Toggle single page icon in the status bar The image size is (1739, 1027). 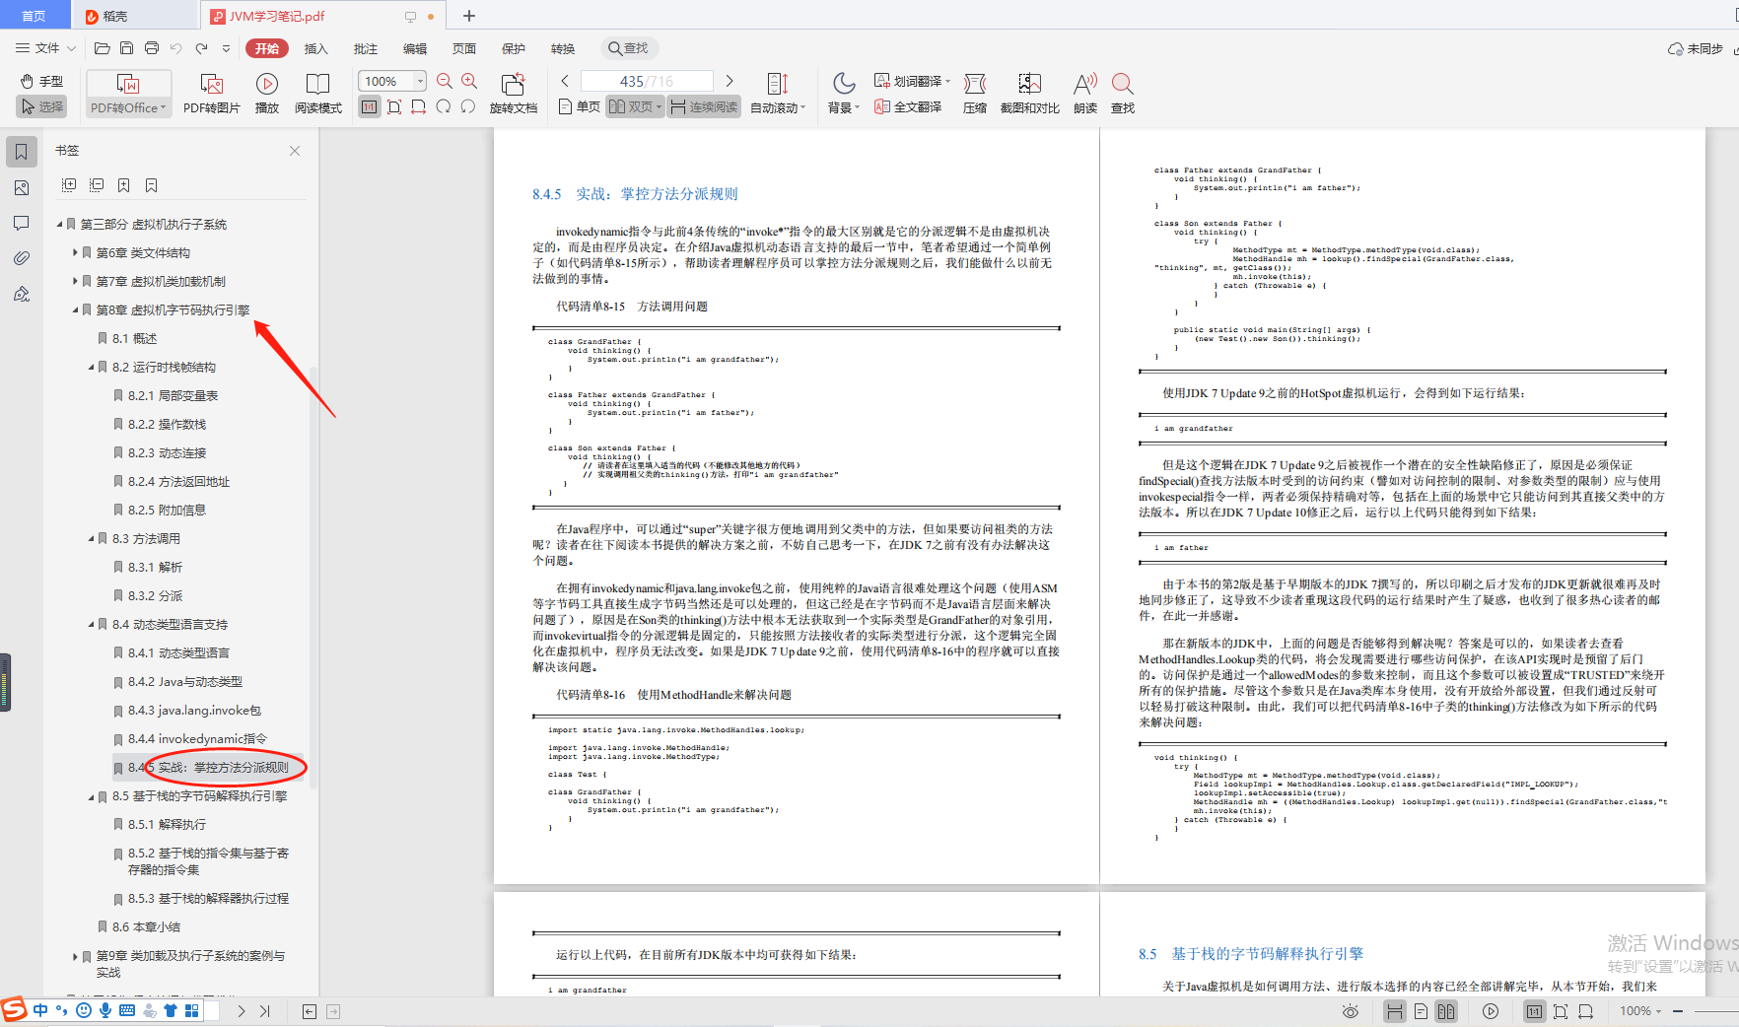(x=1421, y=1011)
